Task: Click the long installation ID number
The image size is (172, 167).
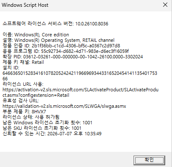Action: [x=80, y=76]
